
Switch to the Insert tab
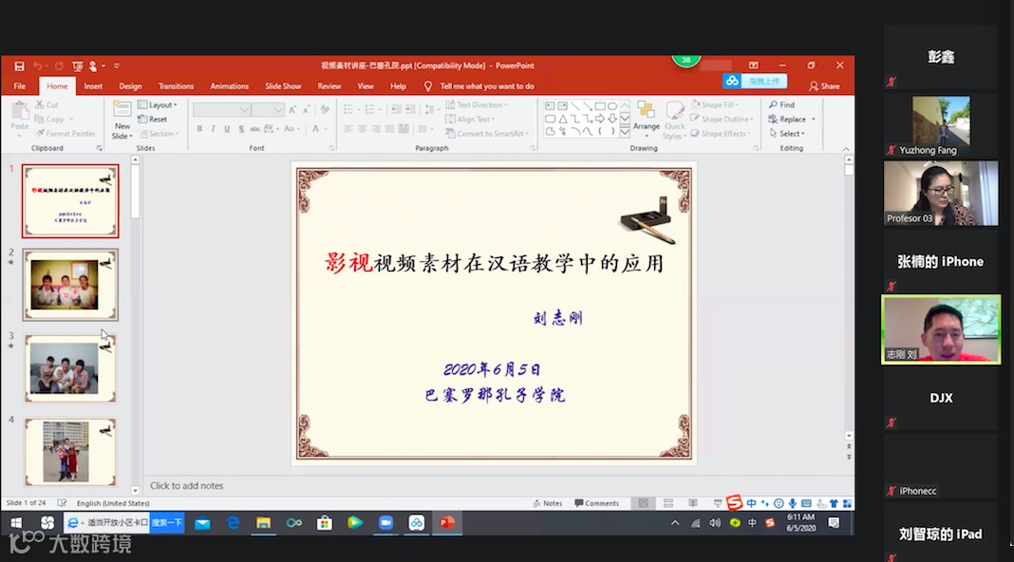(93, 86)
